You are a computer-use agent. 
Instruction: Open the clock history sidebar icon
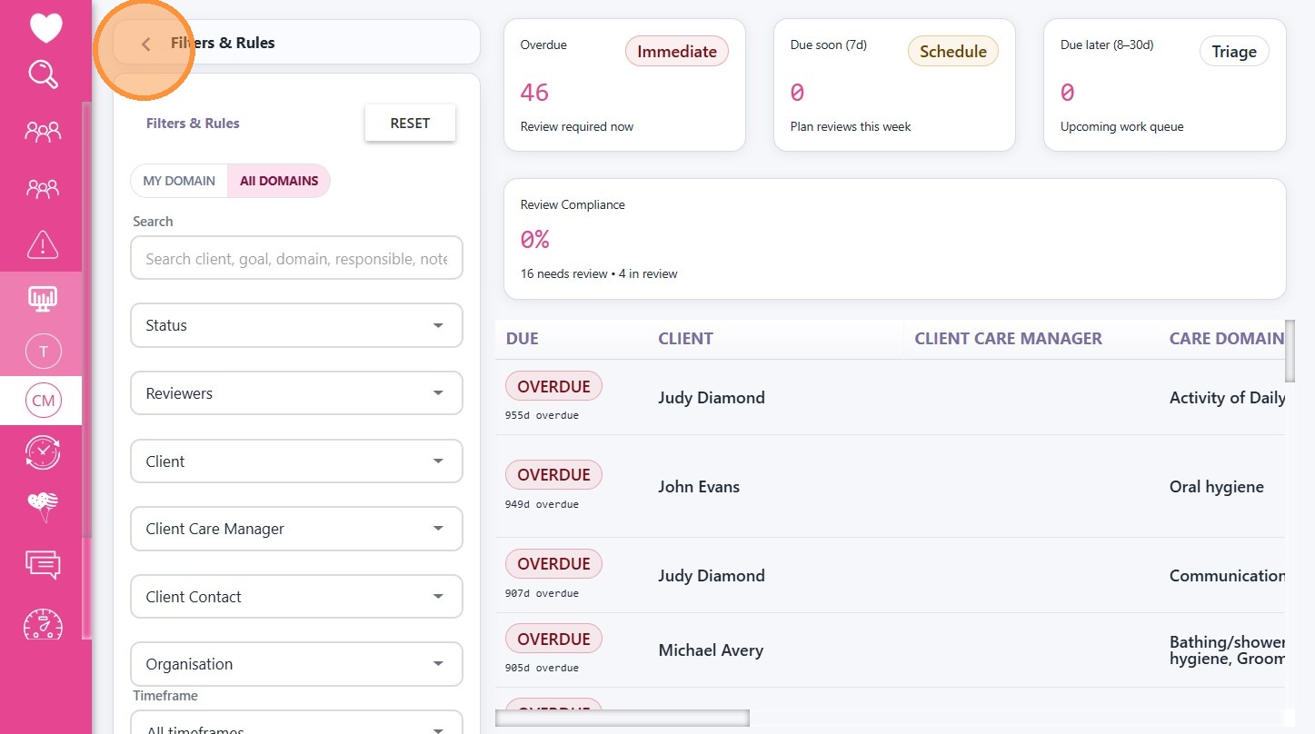pyautogui.click(x=43, y=452)
